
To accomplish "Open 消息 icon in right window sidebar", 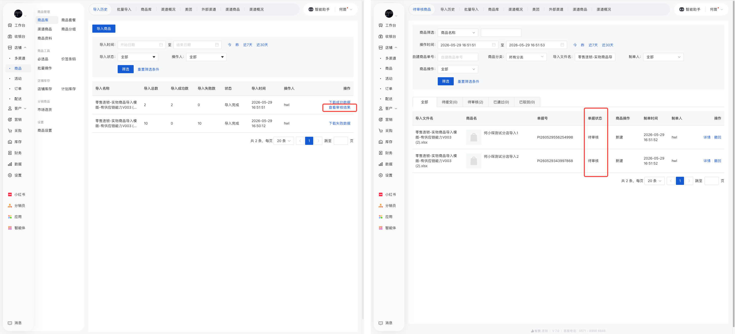I will tap(380, 323).
